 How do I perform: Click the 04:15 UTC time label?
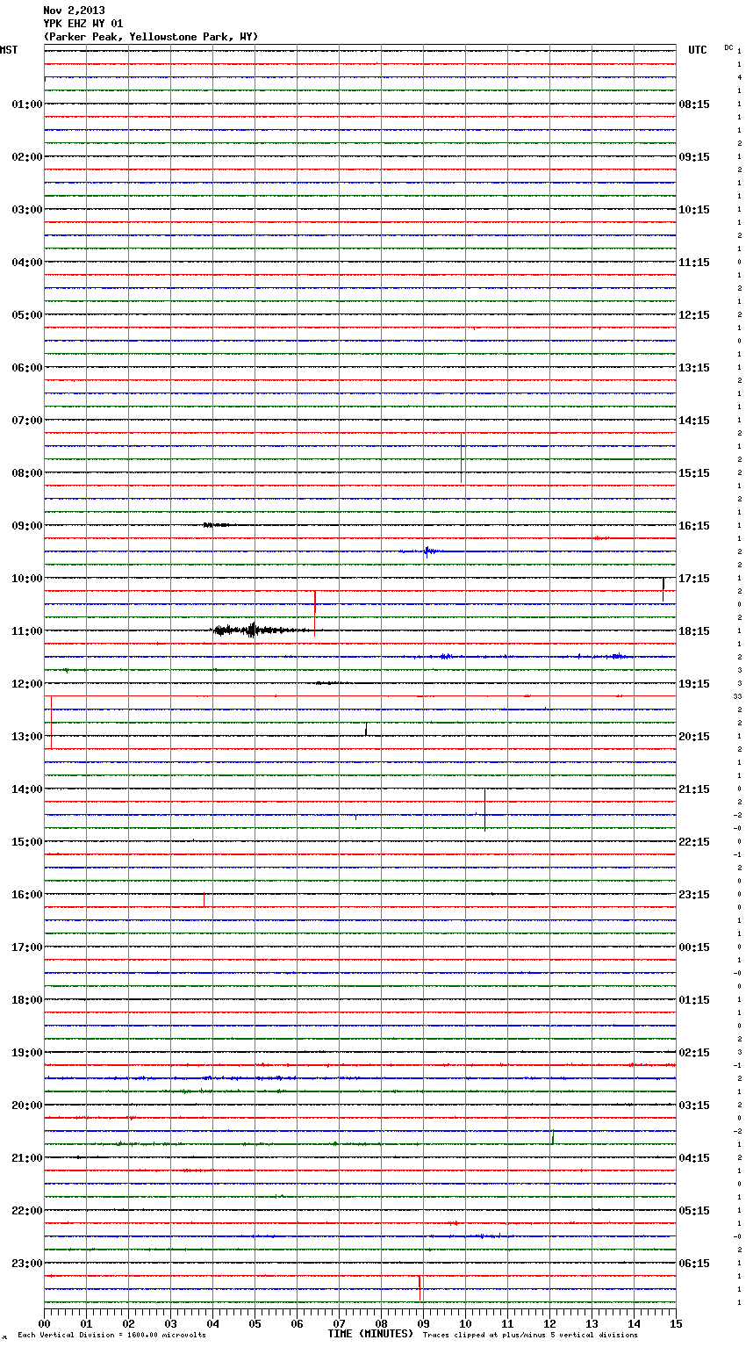pos(694,1158)
